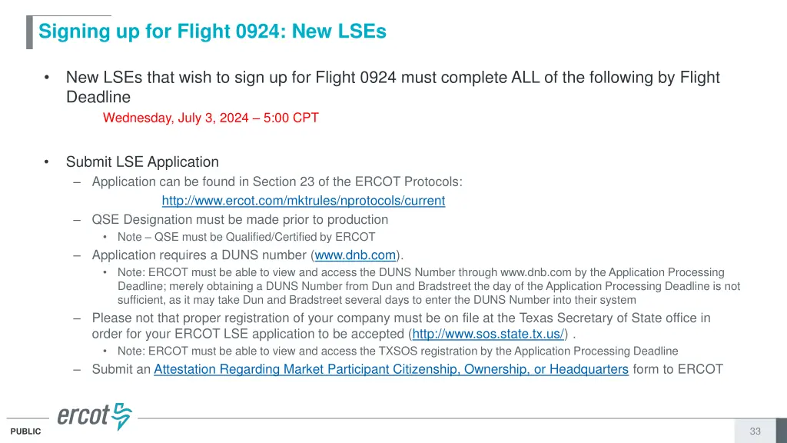Click the red Wednesday, July 3 deadline text
The width and height of the screenshot is (787, 443).
[211, 118]
